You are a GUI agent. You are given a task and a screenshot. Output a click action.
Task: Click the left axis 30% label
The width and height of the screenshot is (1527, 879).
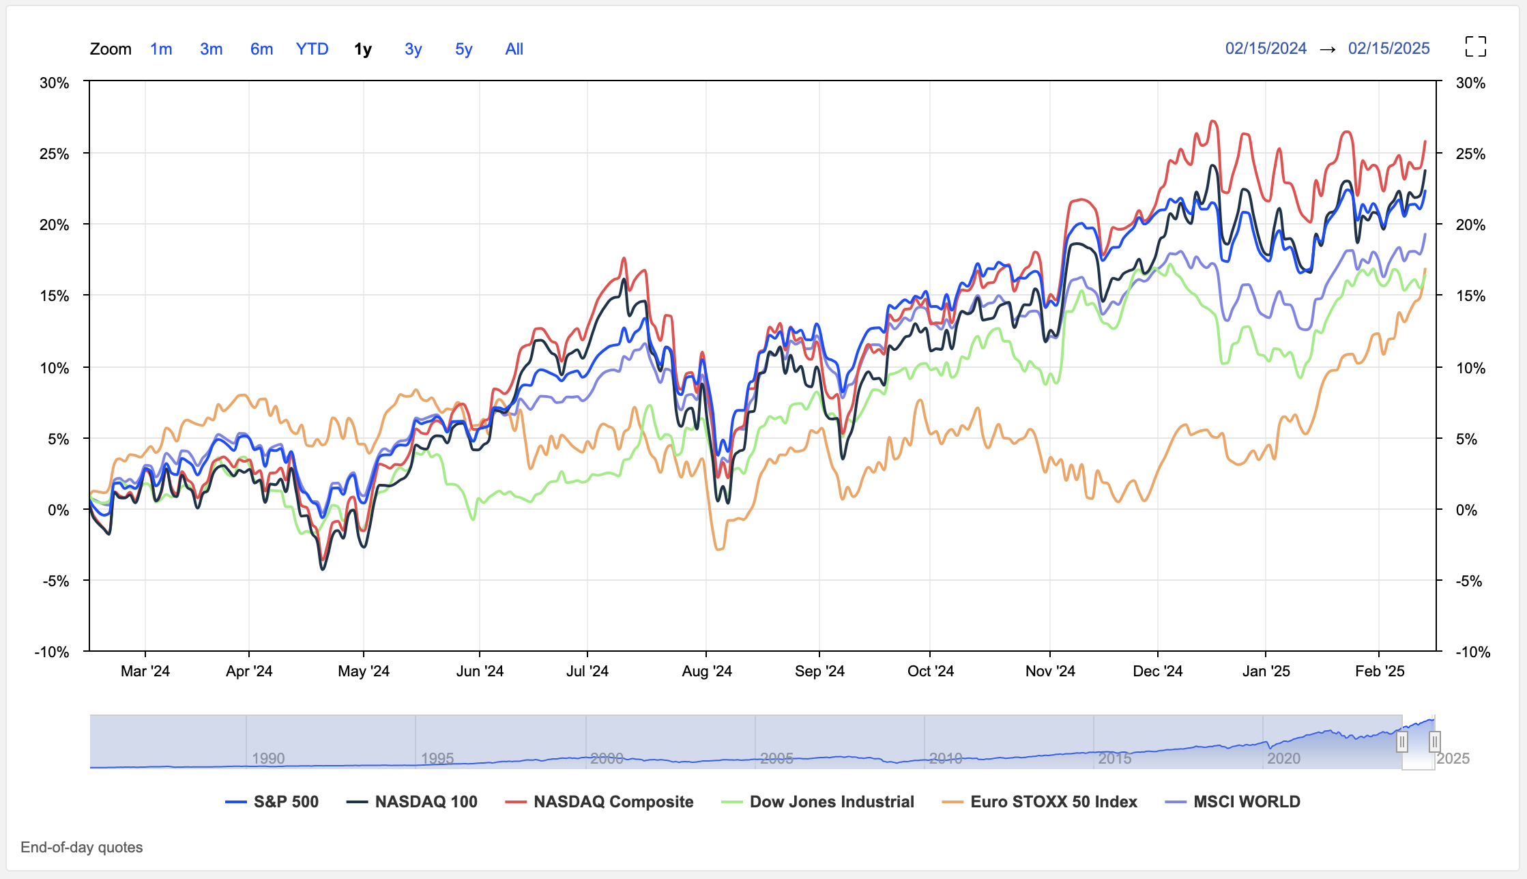(x=55, y=83)
